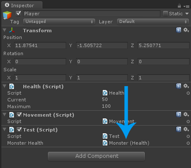Image resolution: width=191 pixels, height=168 pixels.
Task: Click the Test (Script) C# icon
Action: (x=12, y=130)
